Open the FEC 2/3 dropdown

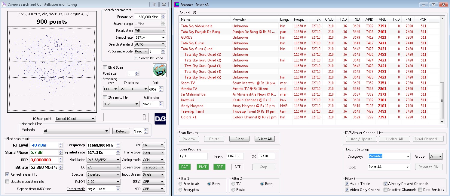[x=103, y=167]
